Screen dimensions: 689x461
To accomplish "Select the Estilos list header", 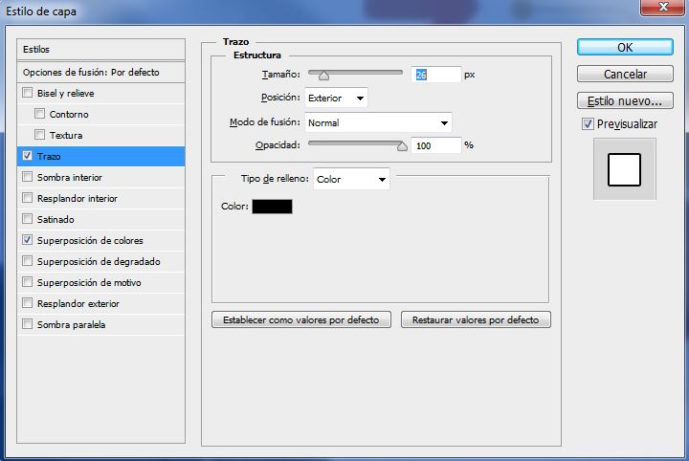I will (x=100, y=49).
